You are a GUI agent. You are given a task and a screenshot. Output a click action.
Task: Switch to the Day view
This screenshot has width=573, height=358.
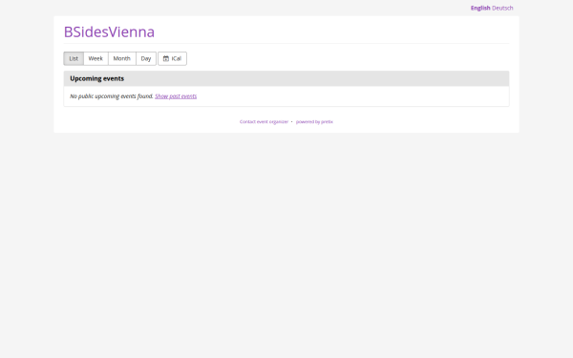(x=146, y=58)
